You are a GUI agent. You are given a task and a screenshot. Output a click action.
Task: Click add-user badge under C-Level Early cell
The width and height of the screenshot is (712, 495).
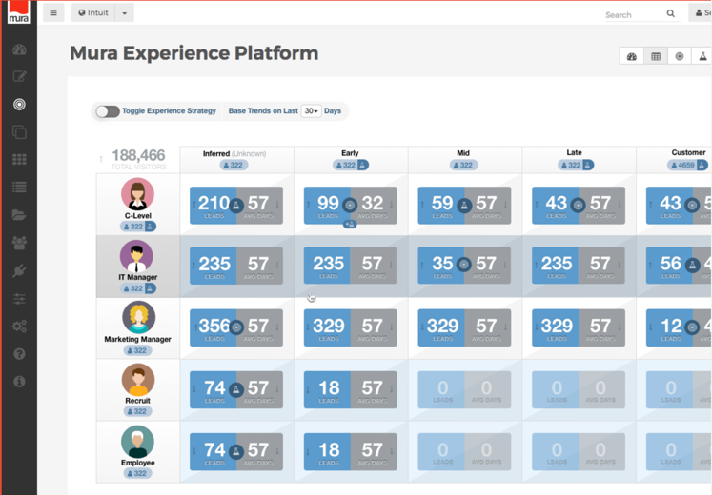tap(350, 224)
